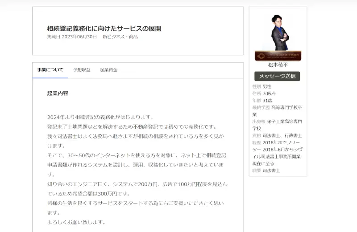Click the posting date 掲載日 2023年06月30日
The width and height of the screenshot is (357, 232).
click(72, 37)
